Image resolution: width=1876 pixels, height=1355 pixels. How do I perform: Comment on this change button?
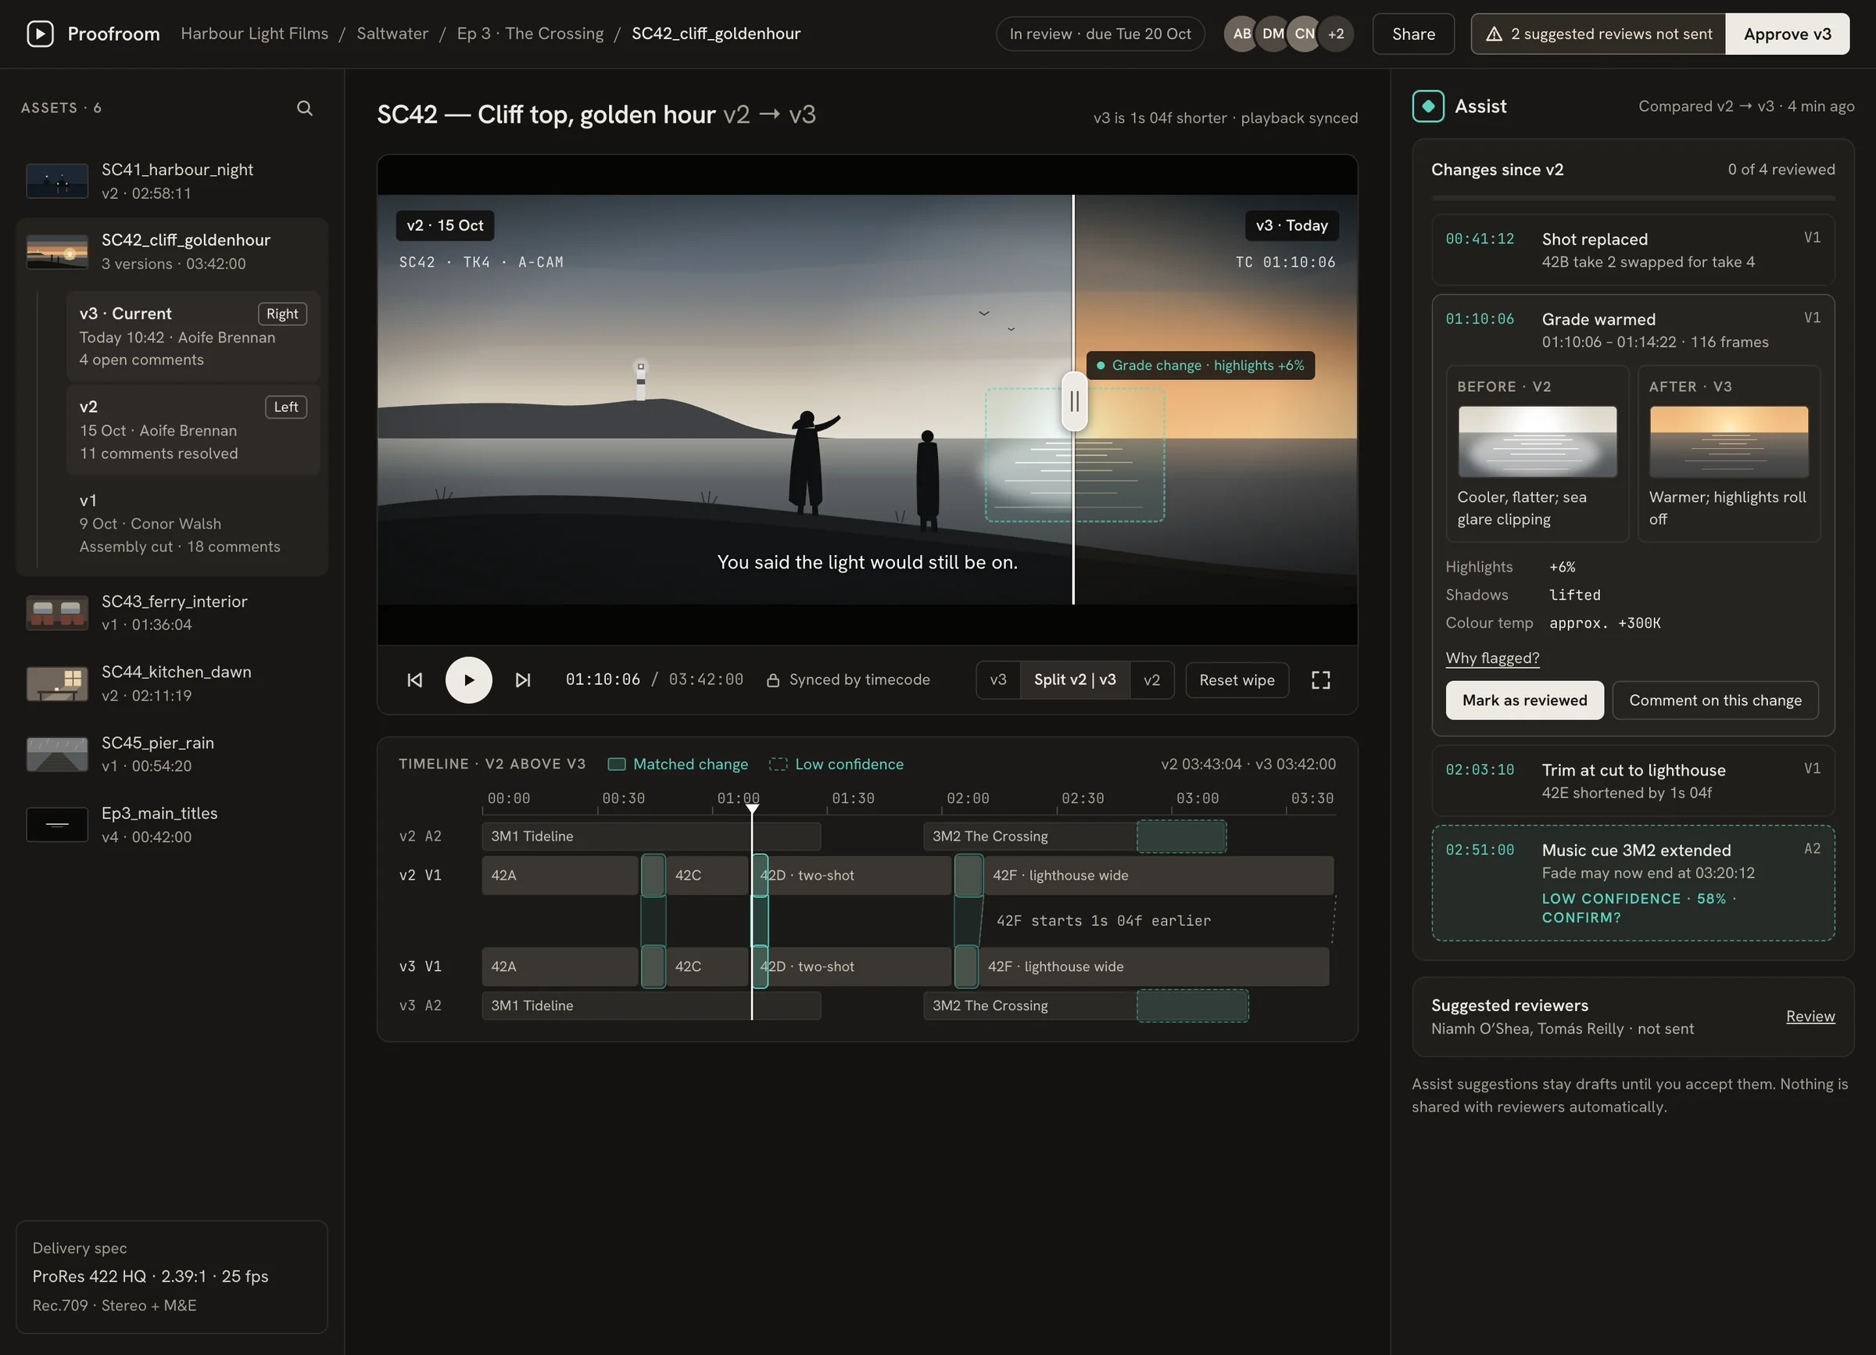[x=1715, y=701]
